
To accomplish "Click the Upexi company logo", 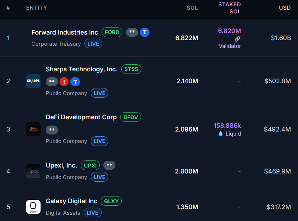I will click(x=33, y=171).
